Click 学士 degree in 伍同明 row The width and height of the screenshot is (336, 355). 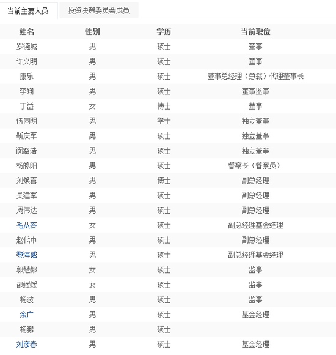(x=164, y=121)
